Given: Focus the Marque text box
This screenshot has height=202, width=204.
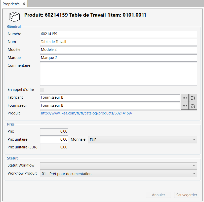Looking at the screenshot, I should click(x=118, y=58).
